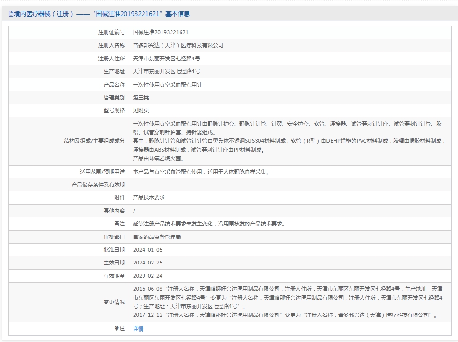Image resolution: width=458 pixels, height=342 pixels.
Task: Select registrant name 普多邦兴达（天津）医疗科技有限公司
Action: [x=178, y=45]
